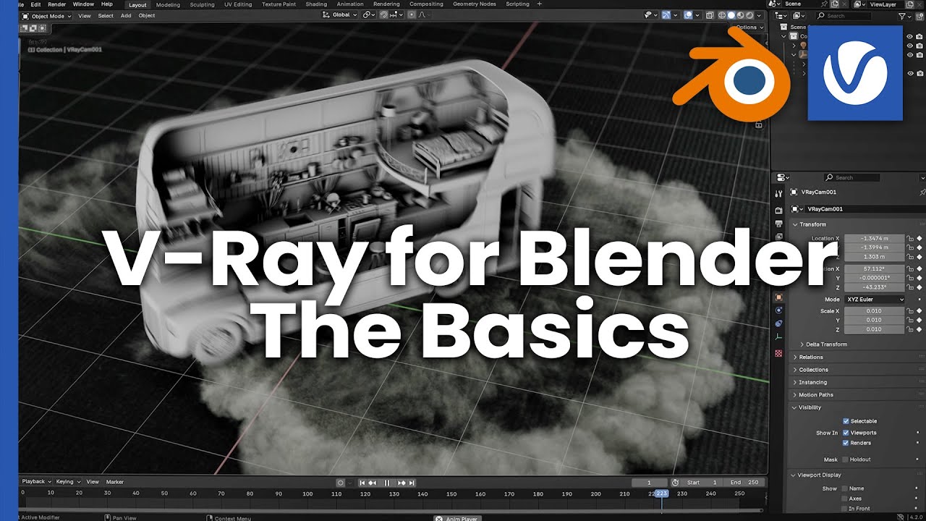Collapse the Visibility panel

click(808, 407)
